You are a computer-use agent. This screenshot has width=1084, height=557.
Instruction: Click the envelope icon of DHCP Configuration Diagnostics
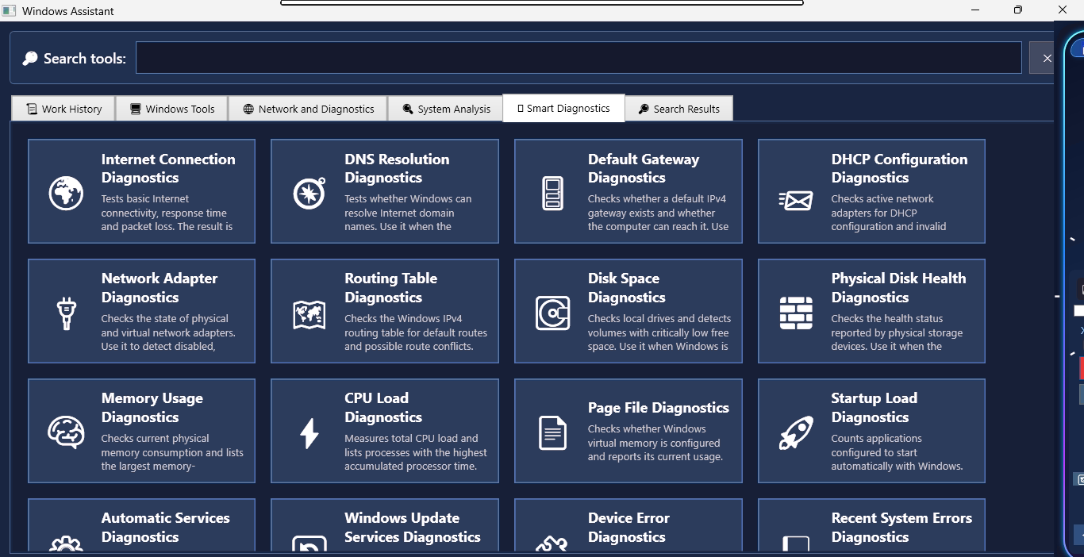coord(796,201)
